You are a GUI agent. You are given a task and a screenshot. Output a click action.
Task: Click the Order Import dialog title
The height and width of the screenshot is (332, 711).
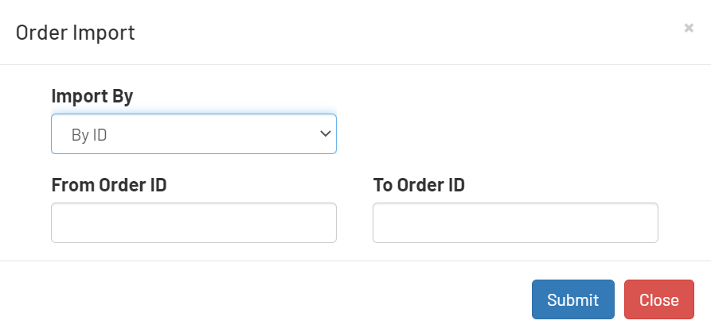point(76,33)
